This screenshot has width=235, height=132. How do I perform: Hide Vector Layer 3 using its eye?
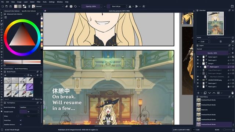pyautogui.click(x=198, y=57)
